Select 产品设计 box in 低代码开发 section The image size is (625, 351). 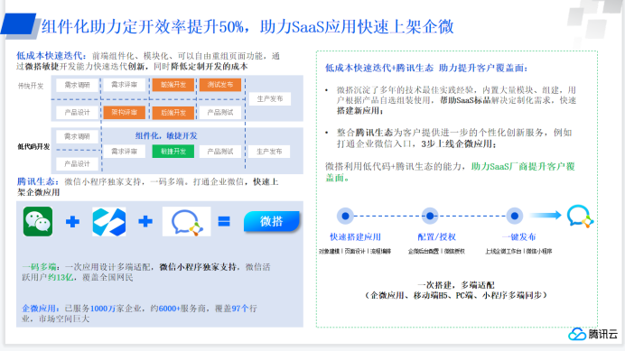point(78,163)
